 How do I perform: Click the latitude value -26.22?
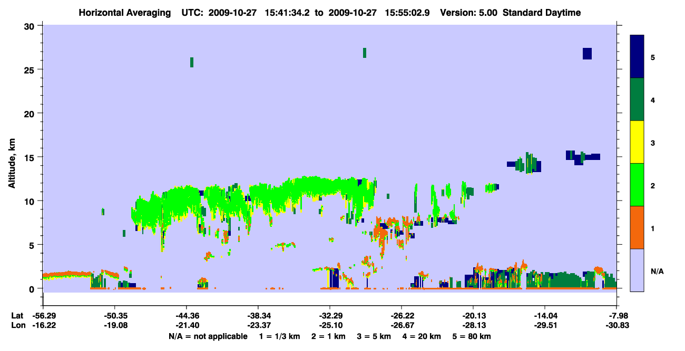401,316
